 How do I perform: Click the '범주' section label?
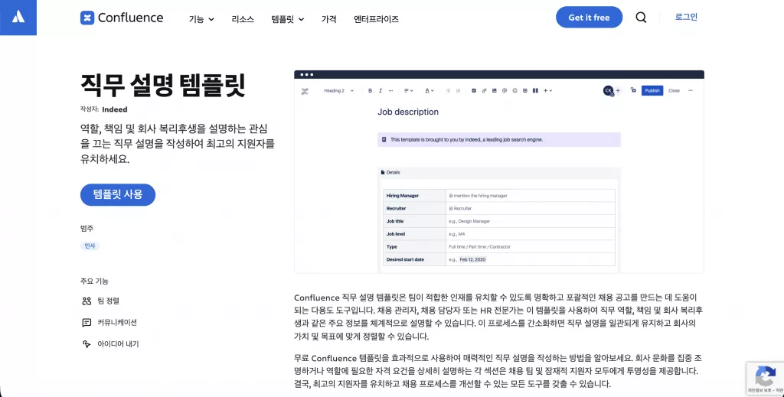tap(87, 228)
